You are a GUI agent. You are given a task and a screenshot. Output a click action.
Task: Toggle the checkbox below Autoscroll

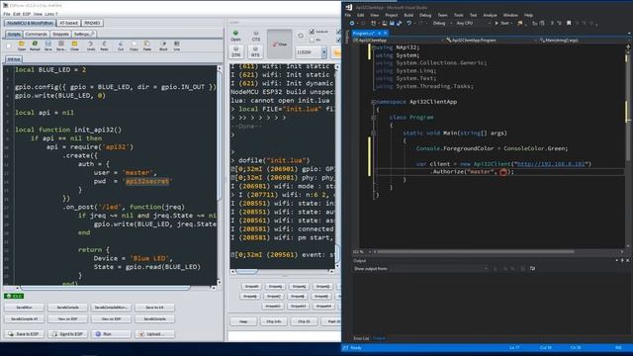click(x=312, y=40)
